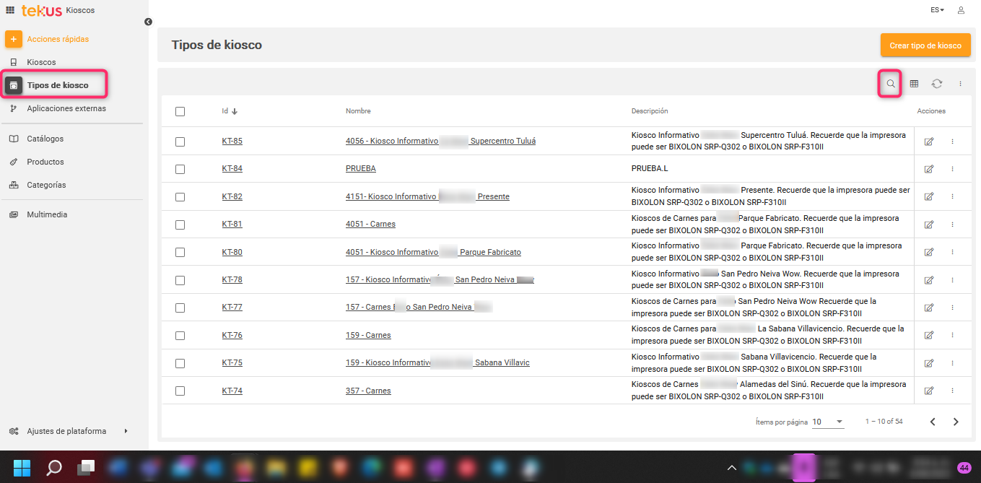Open the KT-81 id link

(232, 225)
